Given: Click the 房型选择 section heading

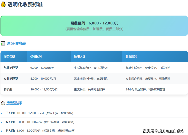Looking at the screenshot, I should [14, 103].
